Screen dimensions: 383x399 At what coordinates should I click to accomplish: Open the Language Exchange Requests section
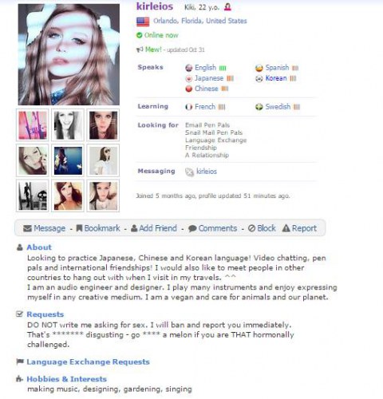[88, 361]
